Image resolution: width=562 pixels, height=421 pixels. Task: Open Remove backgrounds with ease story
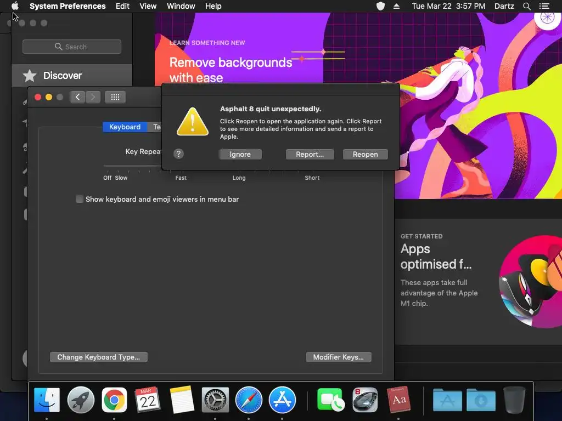point(231,70)
